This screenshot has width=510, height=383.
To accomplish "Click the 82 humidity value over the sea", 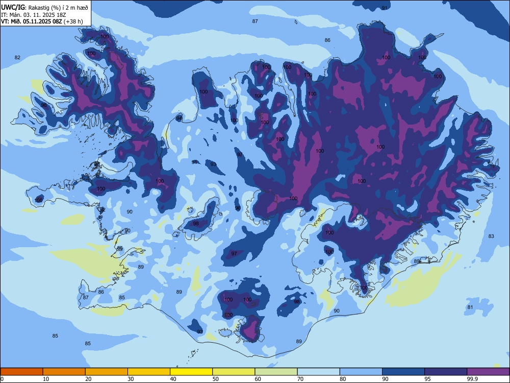I will tap(17, 58).
